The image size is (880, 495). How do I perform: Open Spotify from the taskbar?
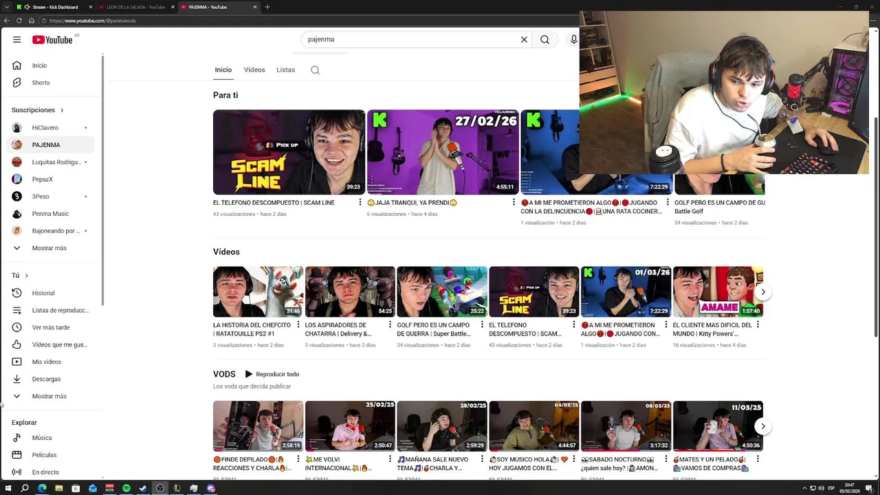pos(126,488)
